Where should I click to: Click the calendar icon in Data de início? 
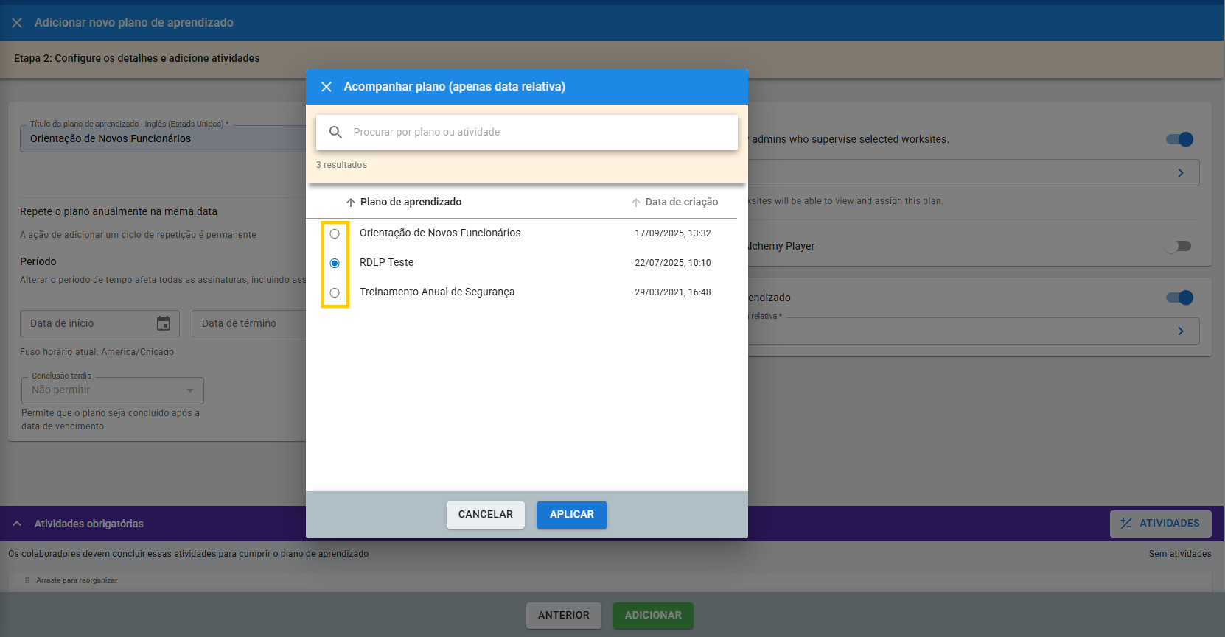(164, 323)
